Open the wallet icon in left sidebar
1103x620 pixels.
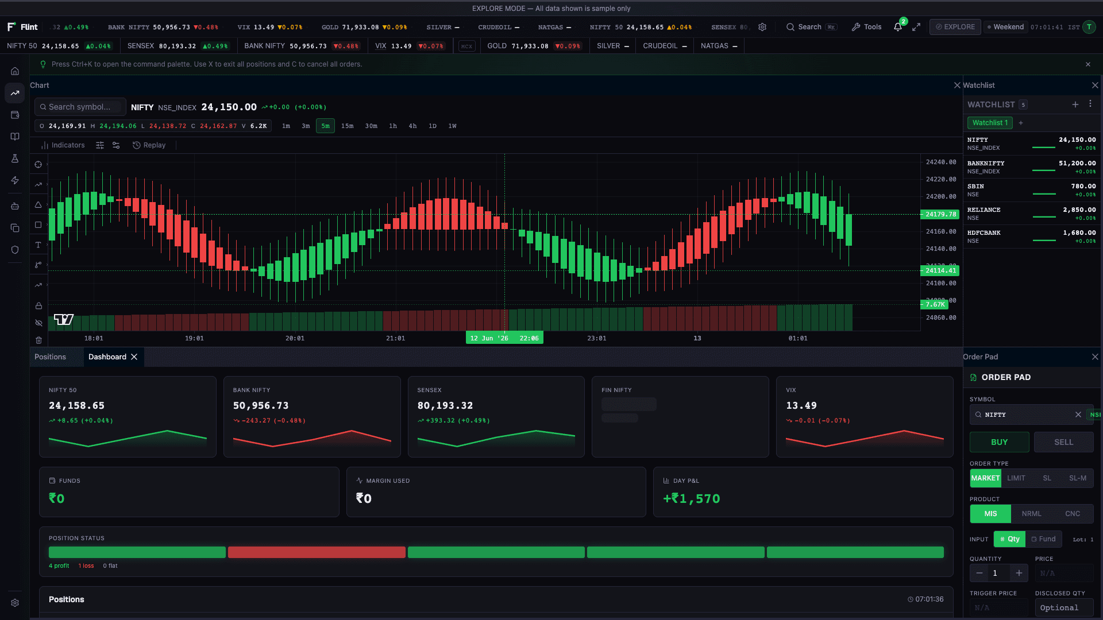pos(15,115)
